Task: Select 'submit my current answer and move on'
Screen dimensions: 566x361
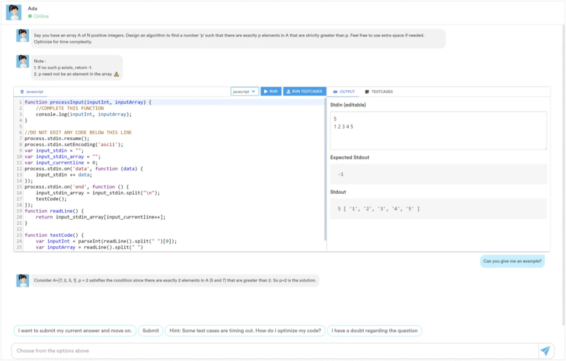Action: click(x=75, y=331)
